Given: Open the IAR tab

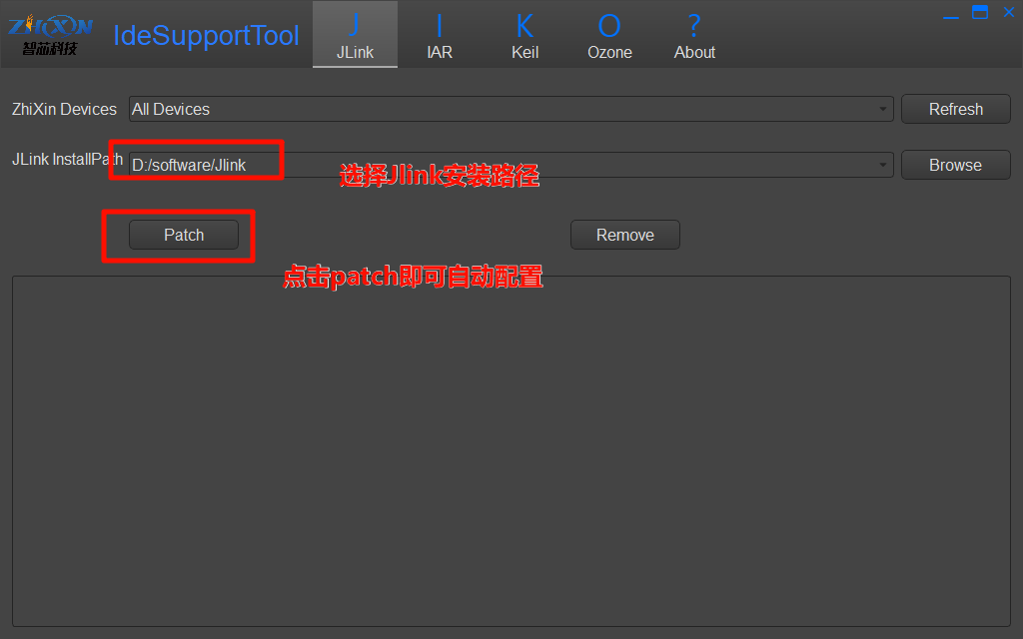Looking at the screenshot, I should point(440,35).
